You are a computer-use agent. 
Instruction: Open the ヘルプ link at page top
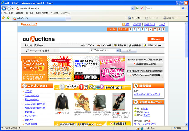(162, 24)
